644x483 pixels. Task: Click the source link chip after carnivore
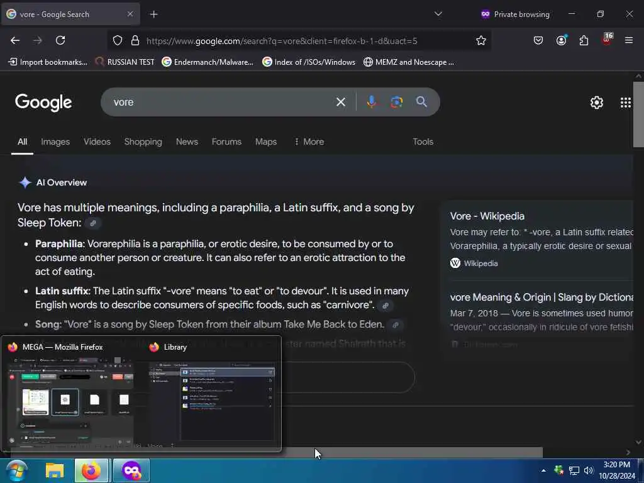(x=386, y=306)
